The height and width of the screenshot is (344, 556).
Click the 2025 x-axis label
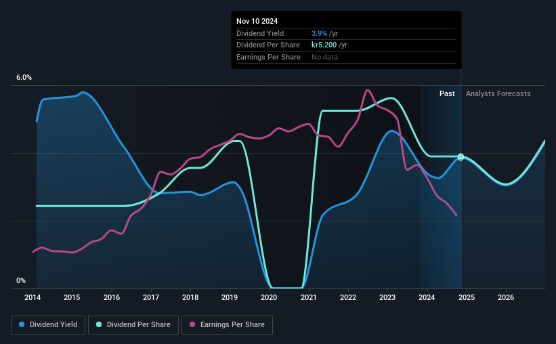click(x=467, y=297)
